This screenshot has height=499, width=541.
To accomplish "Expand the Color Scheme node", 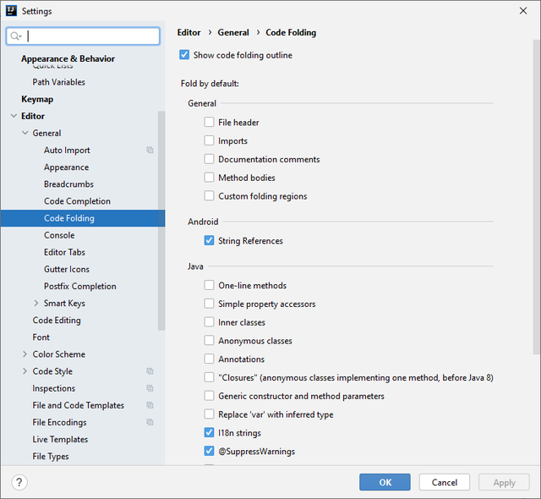I will (25, 354).
